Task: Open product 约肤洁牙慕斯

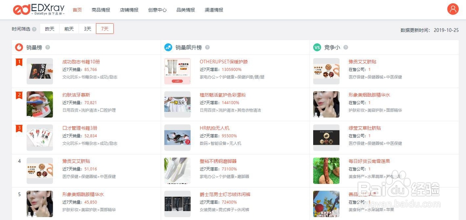Action: tap(76, 95)
